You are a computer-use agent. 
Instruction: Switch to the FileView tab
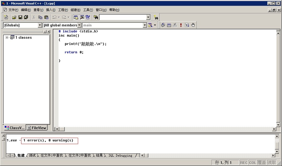point(37,128)
